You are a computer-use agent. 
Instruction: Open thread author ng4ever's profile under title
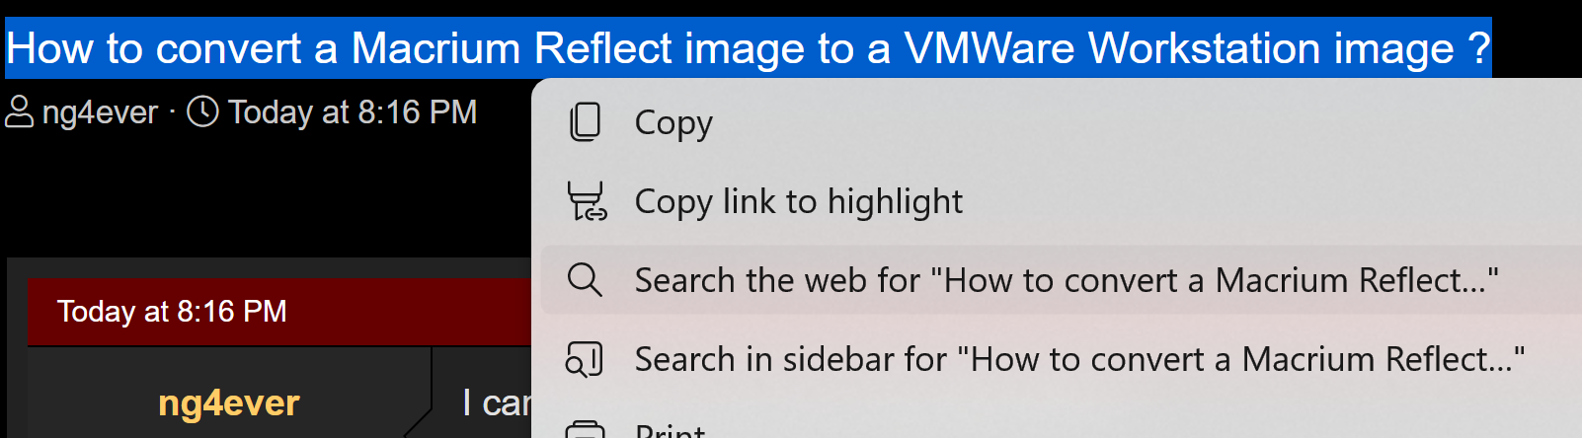100,112
